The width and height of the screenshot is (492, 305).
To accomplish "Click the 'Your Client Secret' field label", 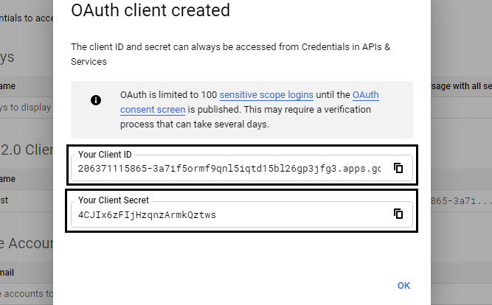I will click(114, 200).
